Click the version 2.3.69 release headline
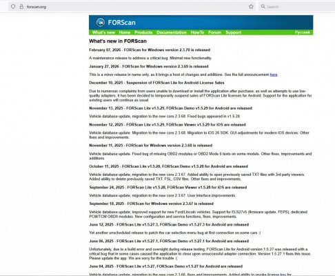This screenshot has width=335, height=276. point(149,66)
